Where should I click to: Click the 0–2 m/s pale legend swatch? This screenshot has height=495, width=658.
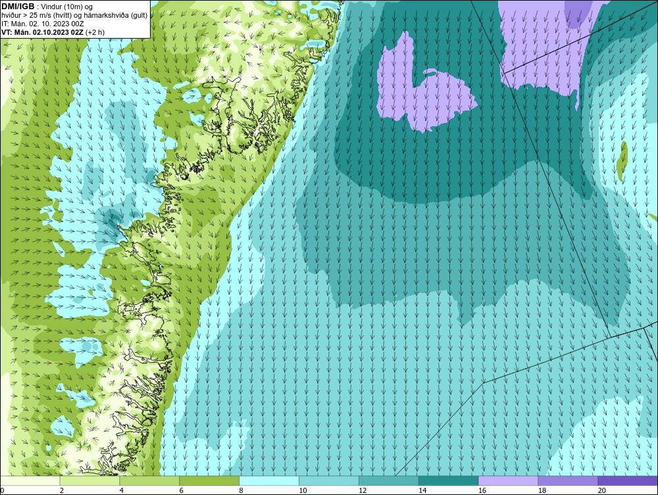30,481
